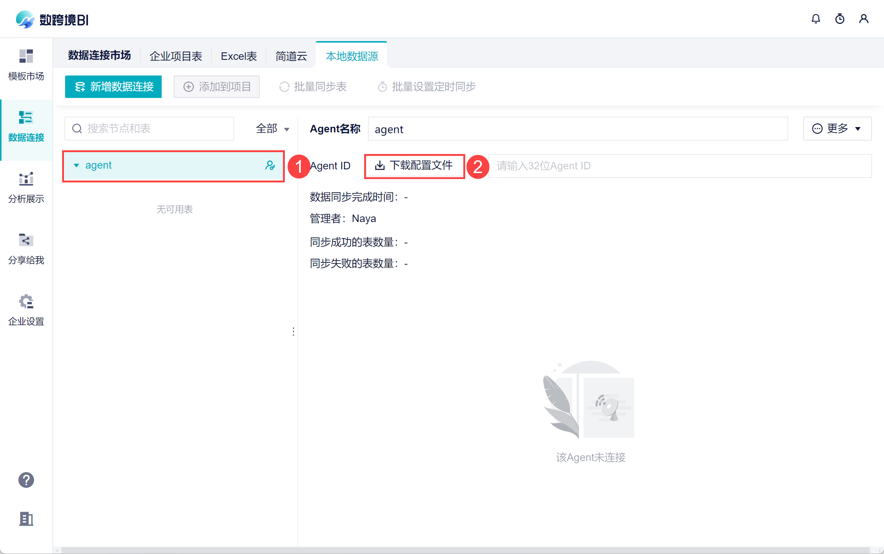This screenshot has height=554, width=884.
Task: Open the user profile icon
Action: pyautogui.click(x=863, y=19)
